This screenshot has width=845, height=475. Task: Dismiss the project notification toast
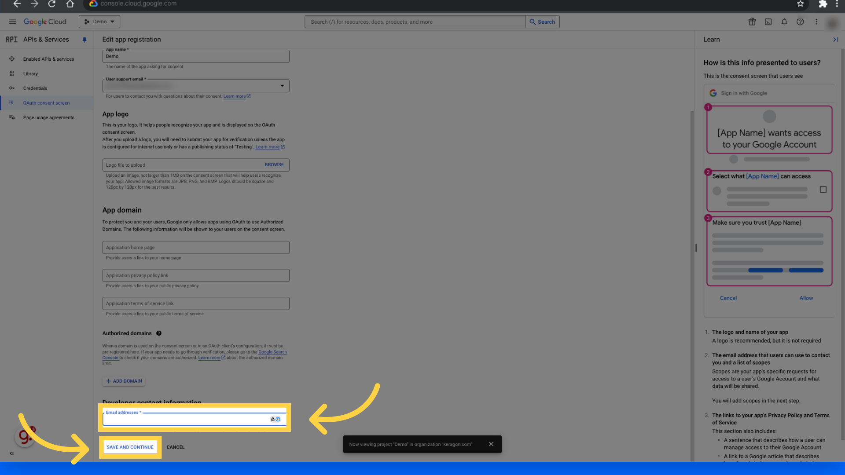point(491,444)
